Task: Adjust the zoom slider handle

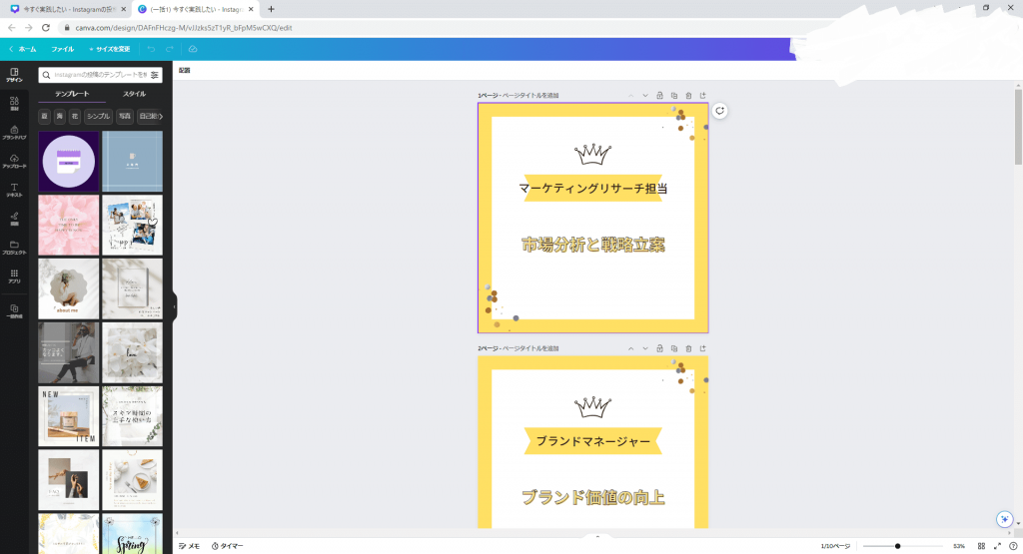Action: (x=898, y=546)
